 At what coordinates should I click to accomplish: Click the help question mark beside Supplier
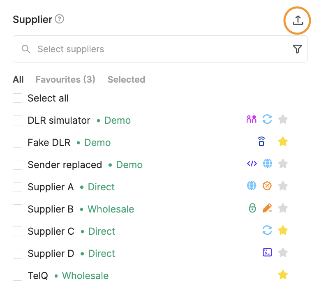pos(60,19)
